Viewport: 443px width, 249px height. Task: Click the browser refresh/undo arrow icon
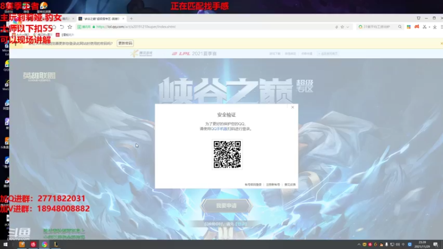(x=62, y=27)
